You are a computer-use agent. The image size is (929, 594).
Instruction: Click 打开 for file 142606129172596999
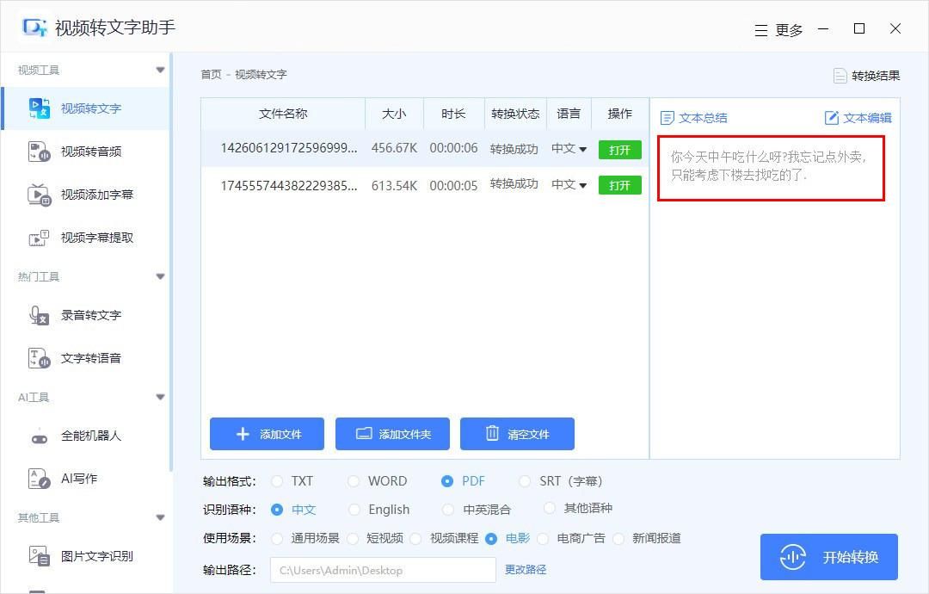(x=619, y=150)
